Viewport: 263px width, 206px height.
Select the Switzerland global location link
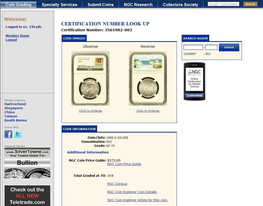[15, 104]
